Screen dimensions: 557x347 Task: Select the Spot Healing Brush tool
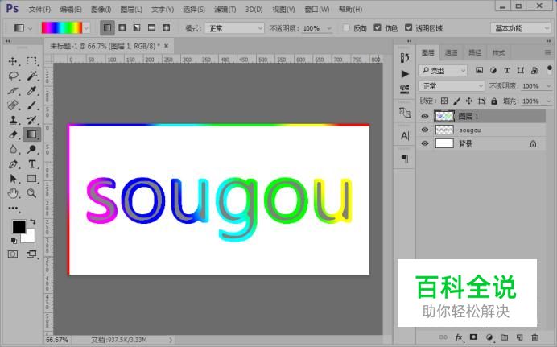(13, 105)
